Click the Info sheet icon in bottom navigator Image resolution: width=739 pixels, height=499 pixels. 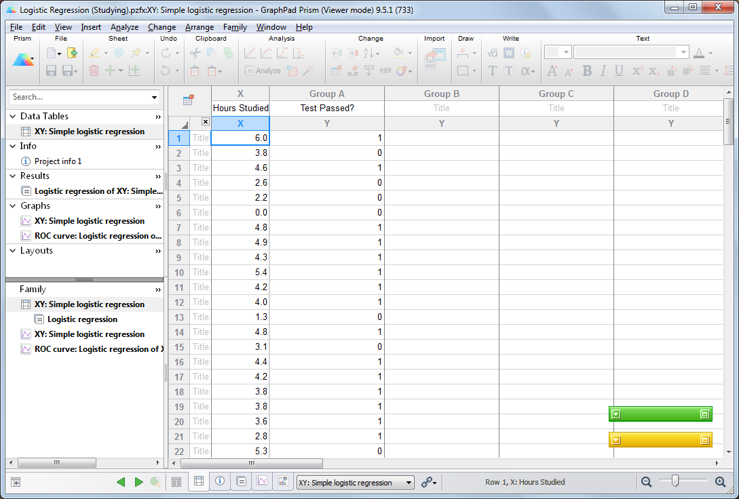219,481
